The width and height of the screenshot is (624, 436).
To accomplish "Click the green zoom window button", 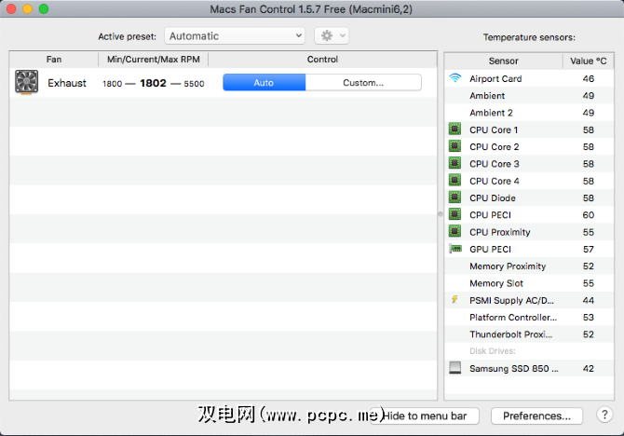I will [44, 8].
